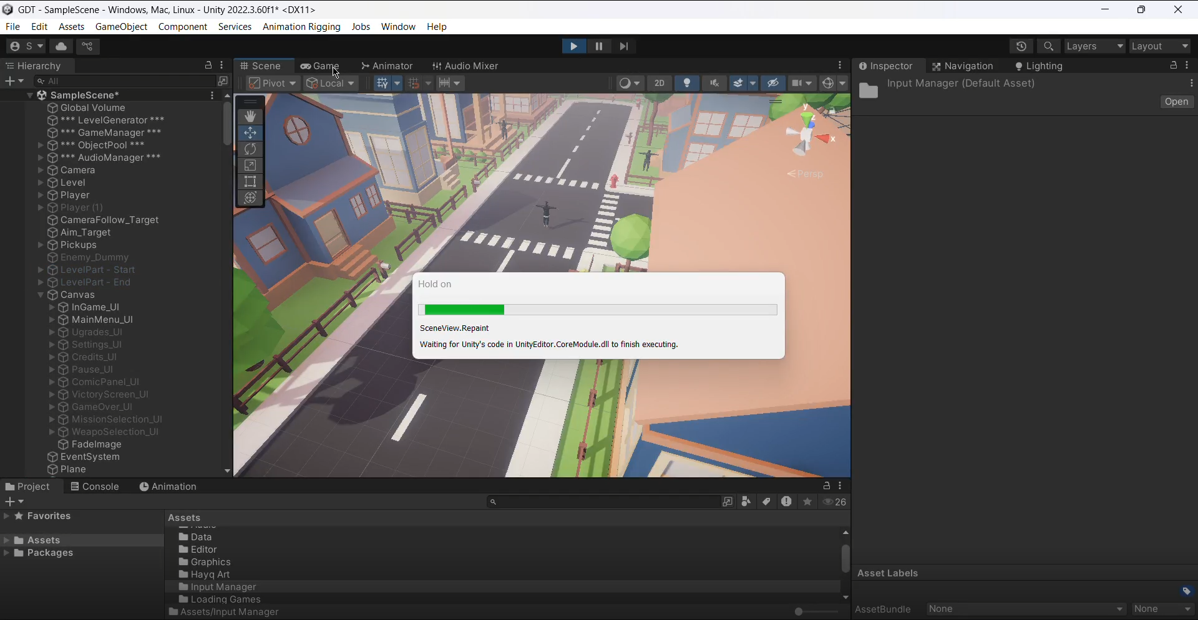1198x620 pixels.
Task: Open the Layout dropdown
Action: [1161, 46]
